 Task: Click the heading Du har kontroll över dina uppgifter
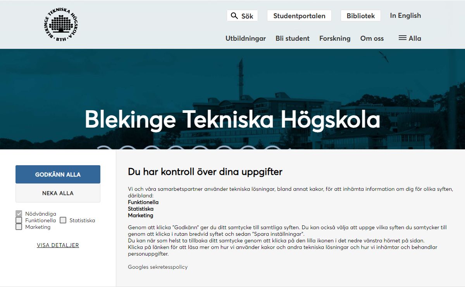205,171
